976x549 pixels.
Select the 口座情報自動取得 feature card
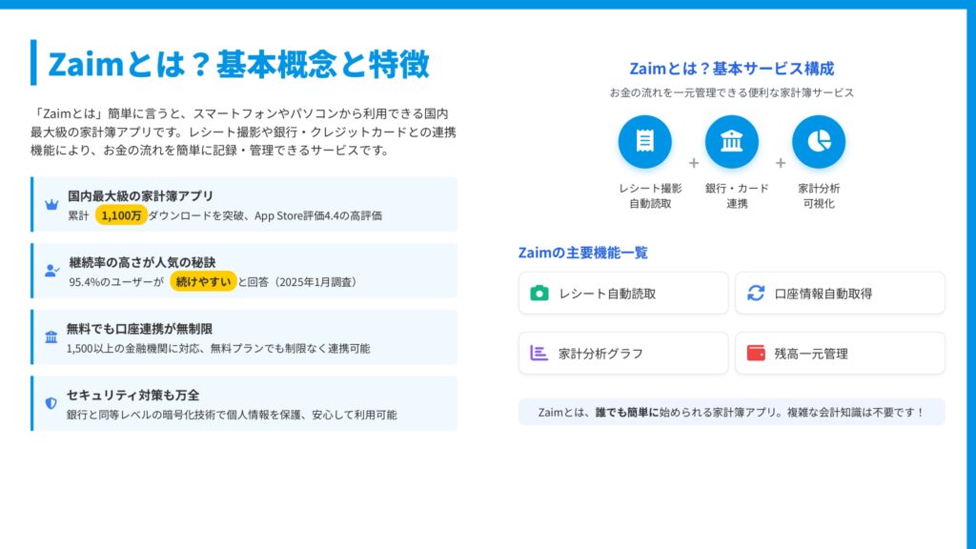840,294
